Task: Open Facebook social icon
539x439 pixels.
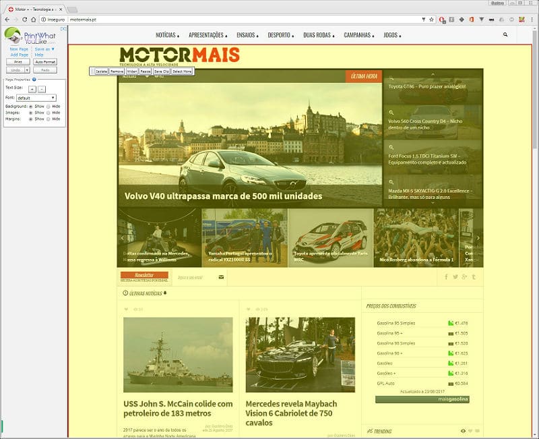Action: [446, 277]
